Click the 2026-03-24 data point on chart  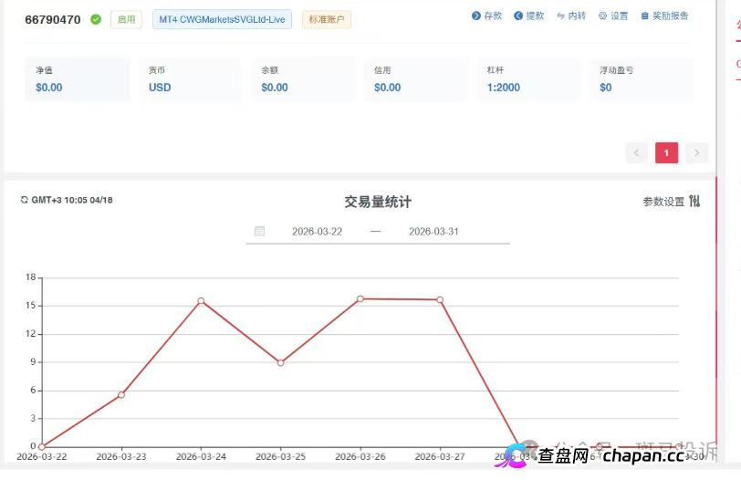coord(201,300)
